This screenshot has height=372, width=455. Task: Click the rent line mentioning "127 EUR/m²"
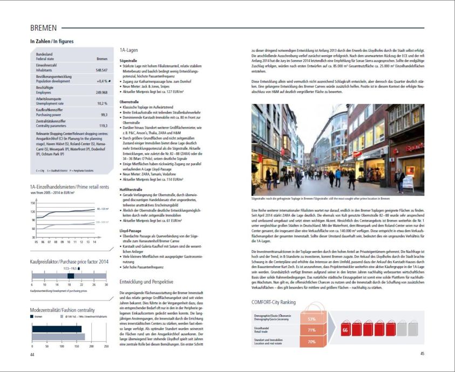pos(152,91)
